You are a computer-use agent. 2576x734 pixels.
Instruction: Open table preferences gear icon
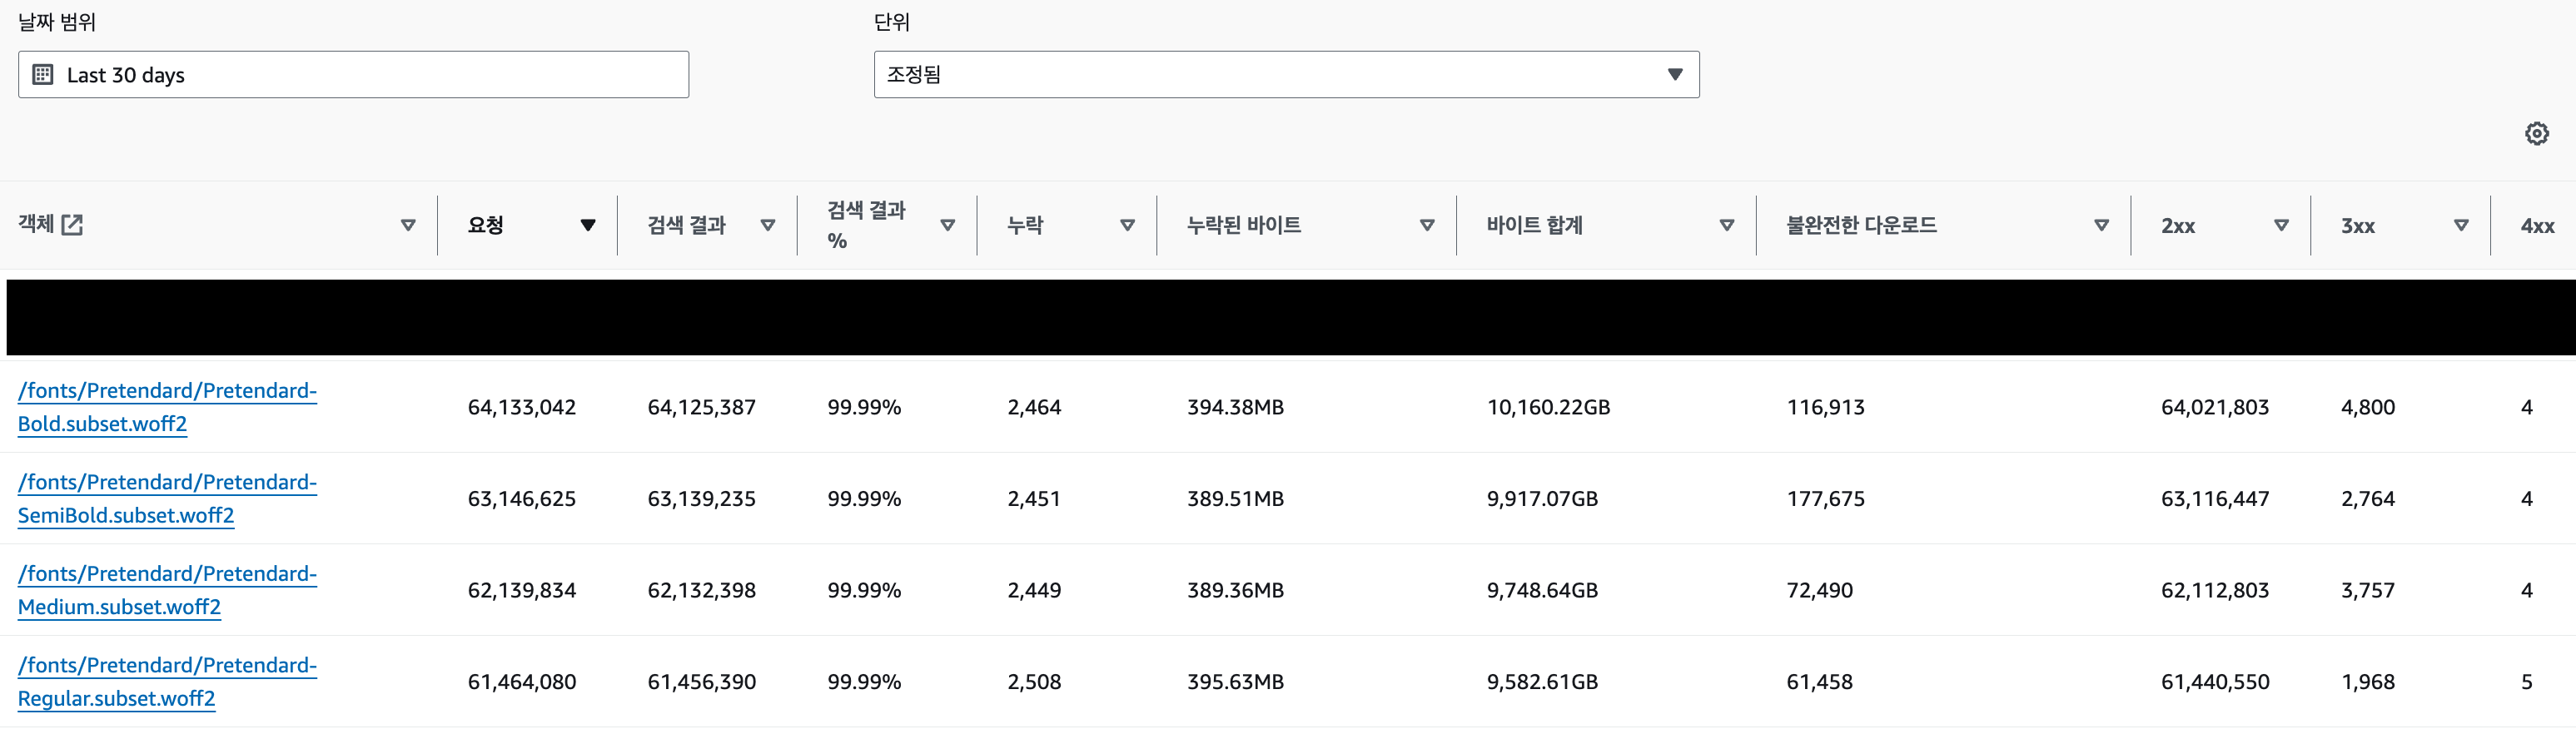[x=2536, y=133]
